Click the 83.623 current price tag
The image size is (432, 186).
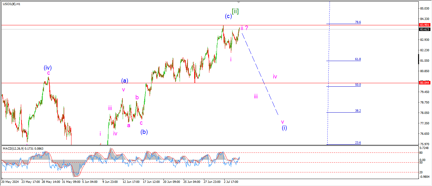(x=424, y=29)
